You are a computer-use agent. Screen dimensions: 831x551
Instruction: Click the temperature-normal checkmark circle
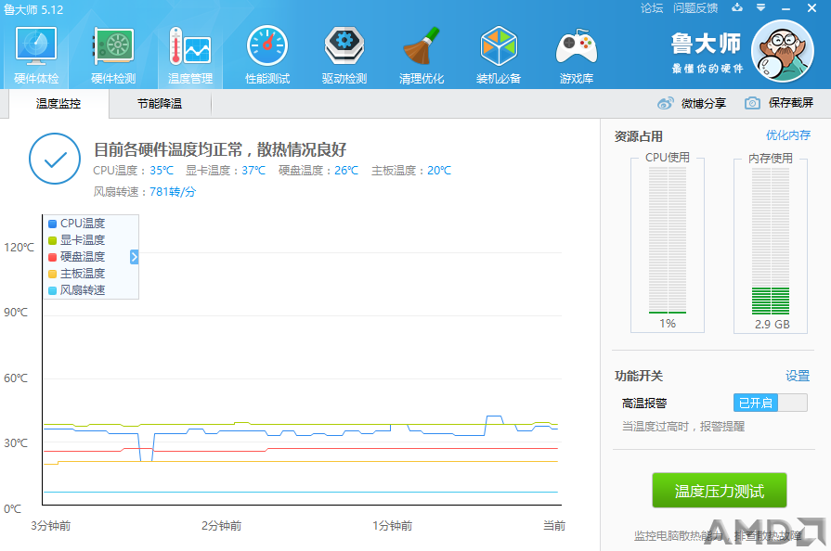coord(55,159)
